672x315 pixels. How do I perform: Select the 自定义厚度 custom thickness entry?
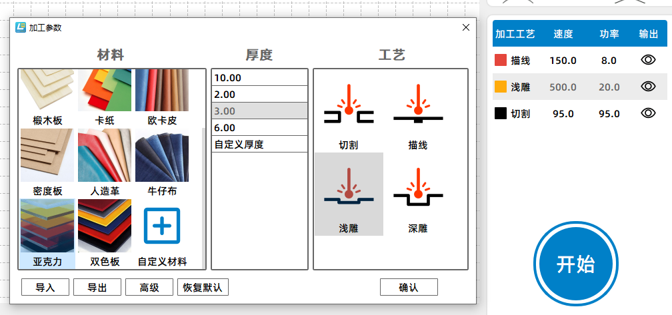tap(260, 145)
